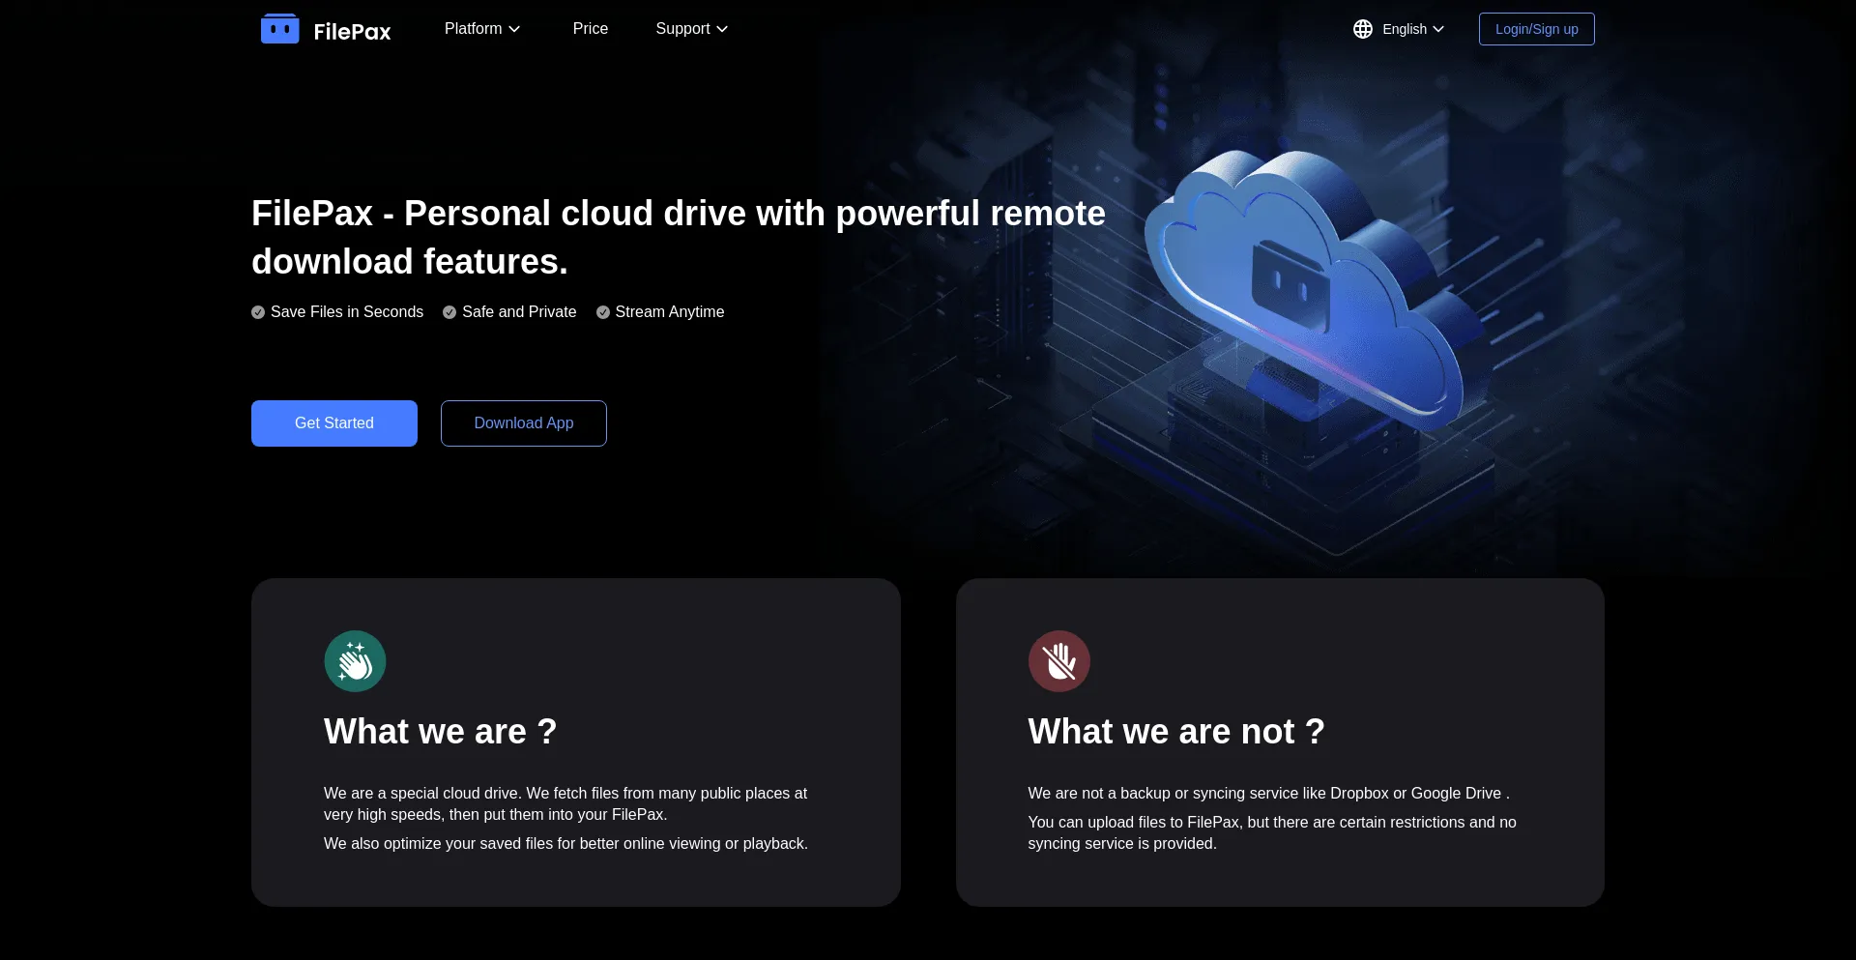This screenshot has height=960, width=1856.
Task: Click the globe language icon
Action: pos(1363,29)
